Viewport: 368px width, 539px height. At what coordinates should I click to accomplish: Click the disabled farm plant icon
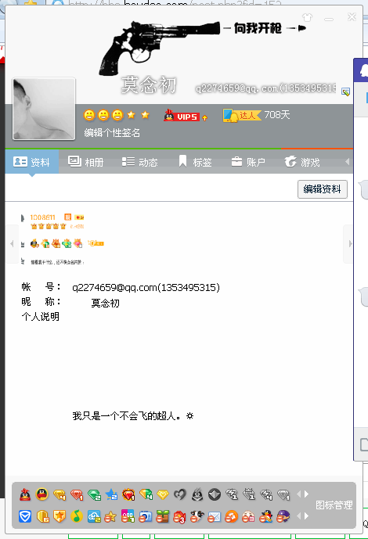tap(163, 516)
